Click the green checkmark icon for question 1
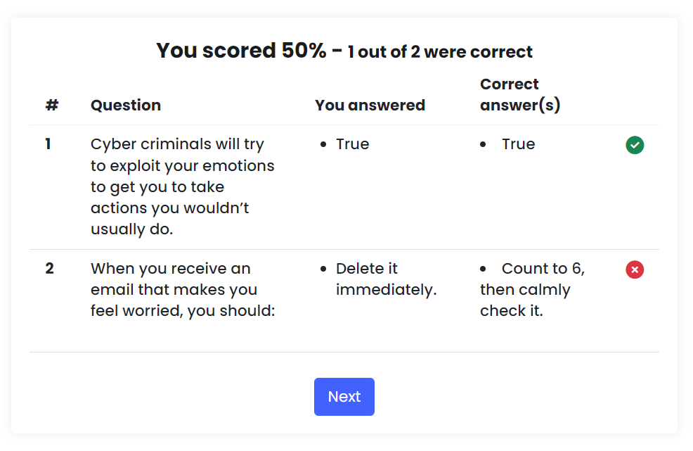The height and width of the screenshot is (451, 693). pos(635,145)
